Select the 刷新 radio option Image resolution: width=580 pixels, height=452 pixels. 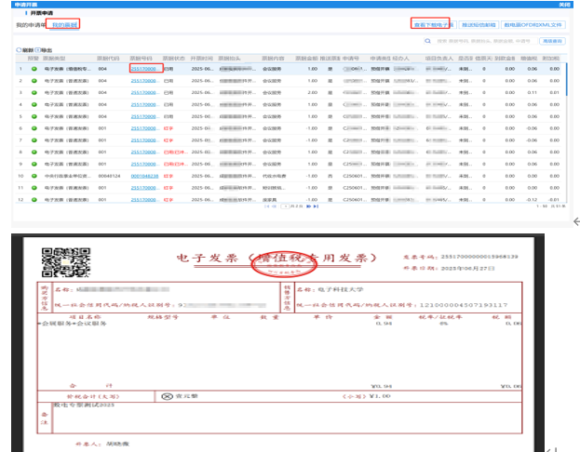(x=19, y=49)
